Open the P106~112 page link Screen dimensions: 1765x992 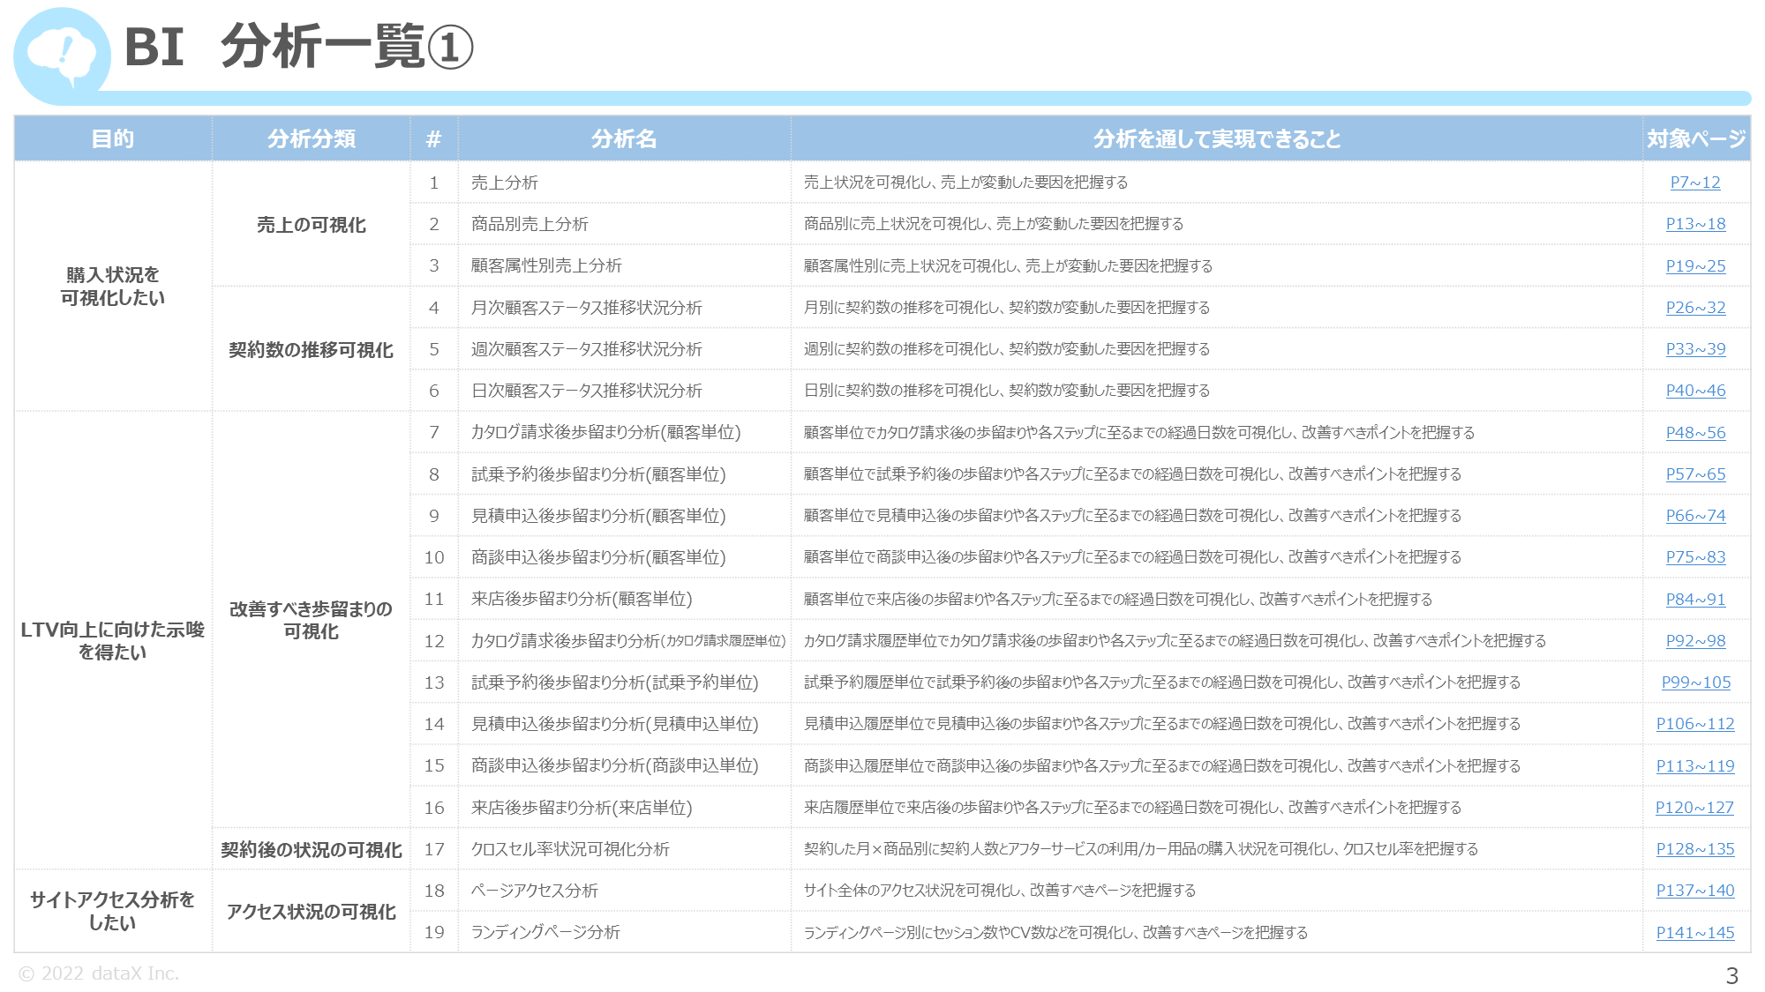(x=1695, y=724)
